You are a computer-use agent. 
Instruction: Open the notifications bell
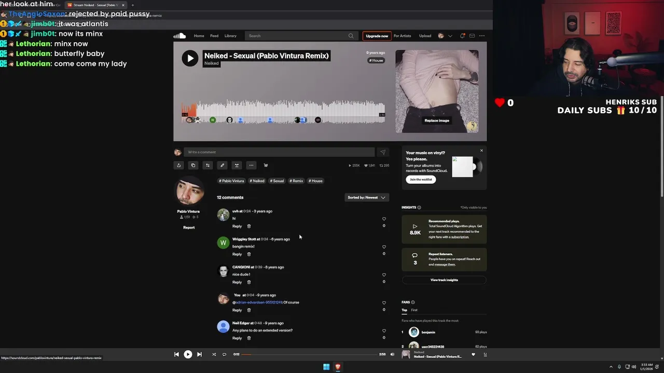[462, 36]
